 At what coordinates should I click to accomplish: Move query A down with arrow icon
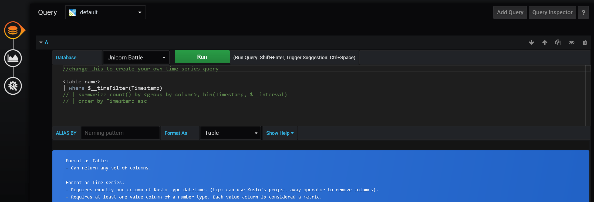(x=531, y=42)
